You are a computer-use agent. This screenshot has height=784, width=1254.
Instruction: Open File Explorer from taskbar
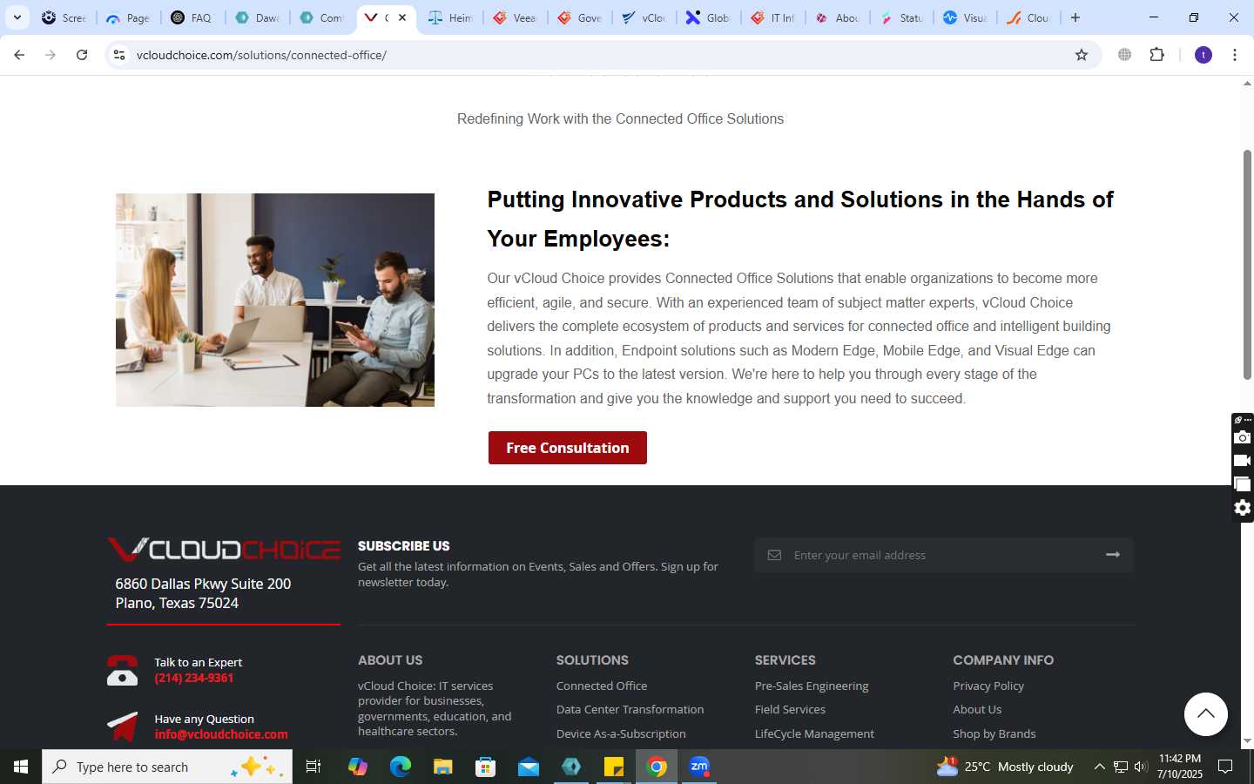click(x=443, y=767)
